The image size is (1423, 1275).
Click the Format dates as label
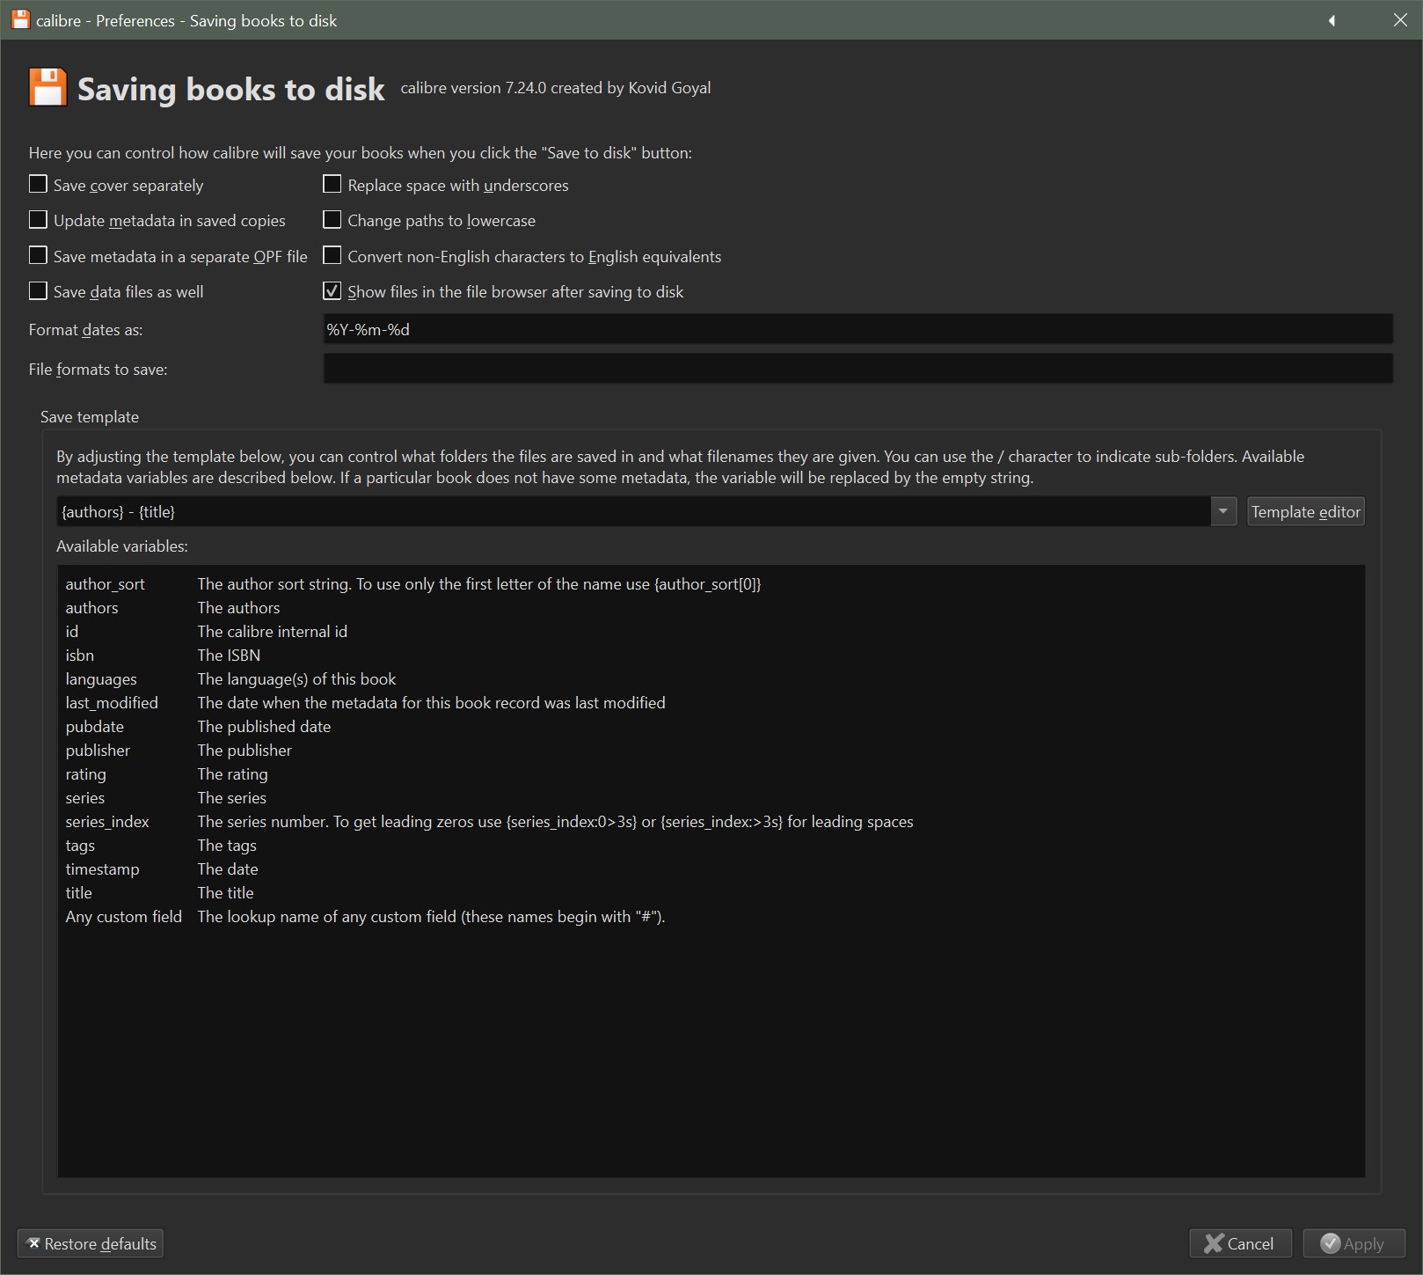[85, 330]
